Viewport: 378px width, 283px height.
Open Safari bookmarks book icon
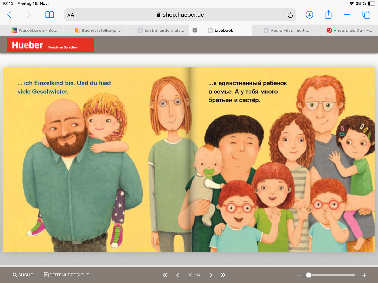[x=49, y=15]
